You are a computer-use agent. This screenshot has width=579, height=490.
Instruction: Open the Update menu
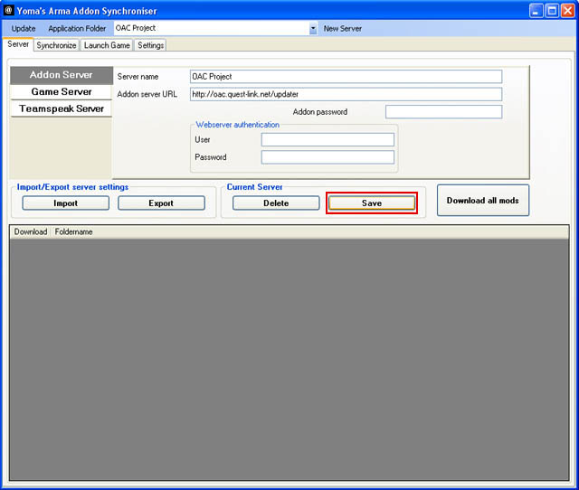(24, 29)
